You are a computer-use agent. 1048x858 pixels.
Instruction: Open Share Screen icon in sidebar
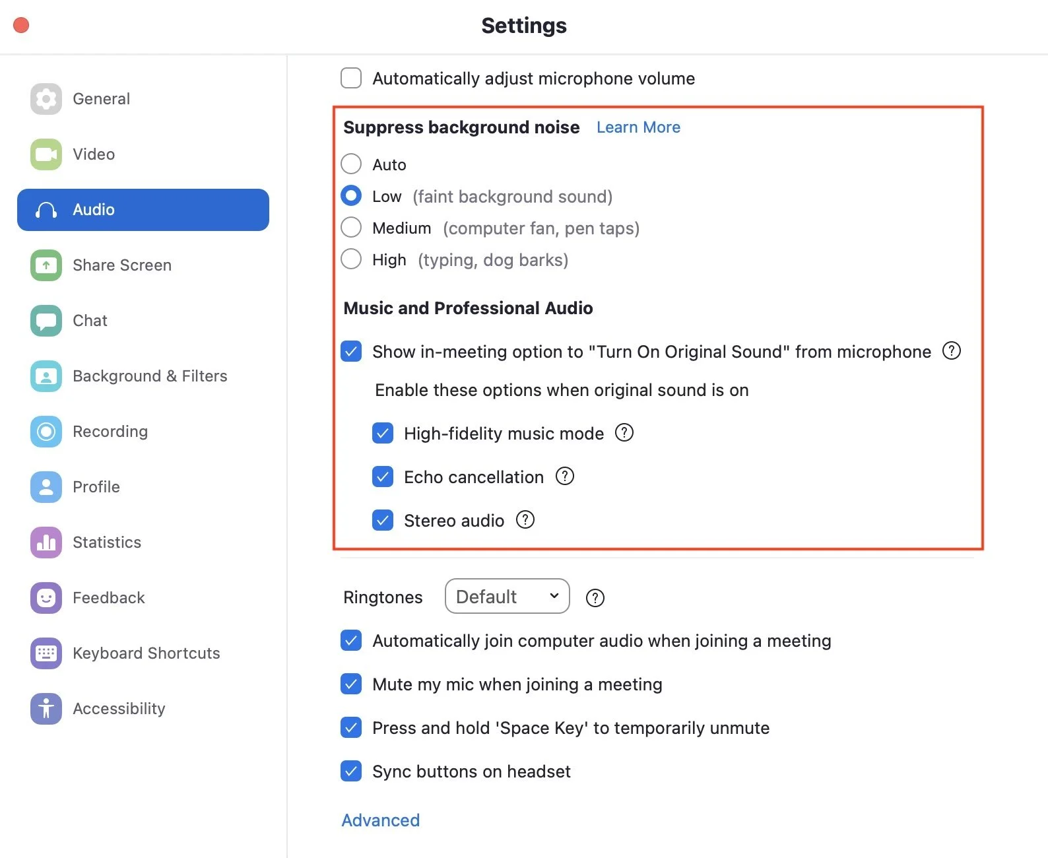click(46, 265)
